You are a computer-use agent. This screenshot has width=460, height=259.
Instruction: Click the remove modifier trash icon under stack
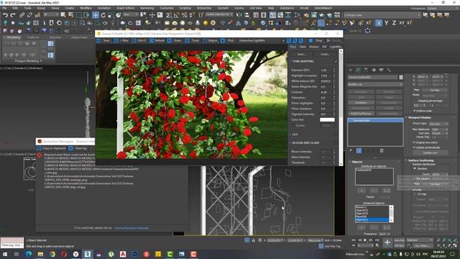pos(382,150)
